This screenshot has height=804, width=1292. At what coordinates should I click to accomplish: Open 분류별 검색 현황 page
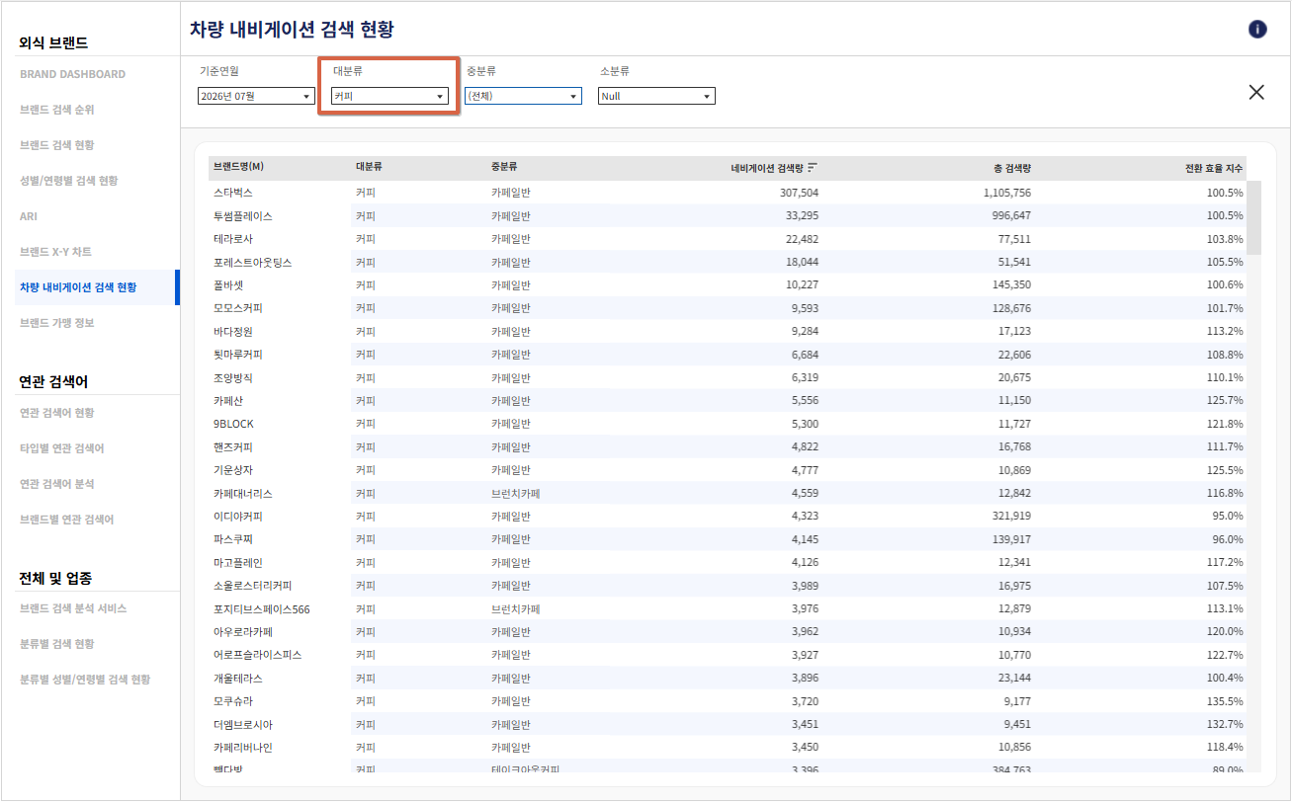pyautogui.click(x=57, y=644)
